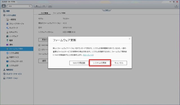Click the 適用 button
This screenshot has height=105, width=180.
click(x=43, y=61)
